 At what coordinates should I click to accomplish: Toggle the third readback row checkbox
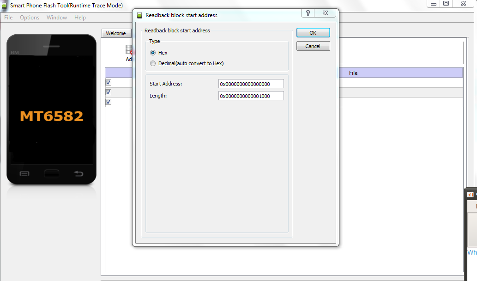[108, 102]
